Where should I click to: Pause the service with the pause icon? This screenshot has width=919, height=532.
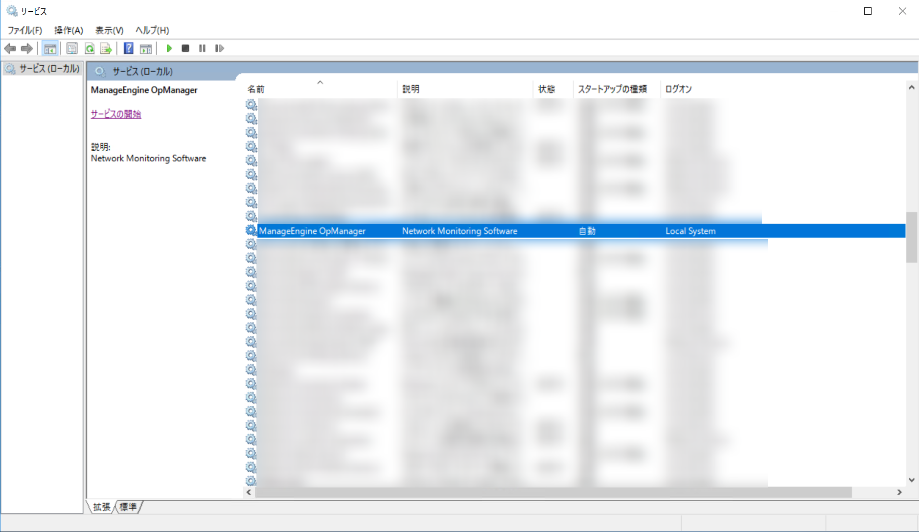[202, 48]
